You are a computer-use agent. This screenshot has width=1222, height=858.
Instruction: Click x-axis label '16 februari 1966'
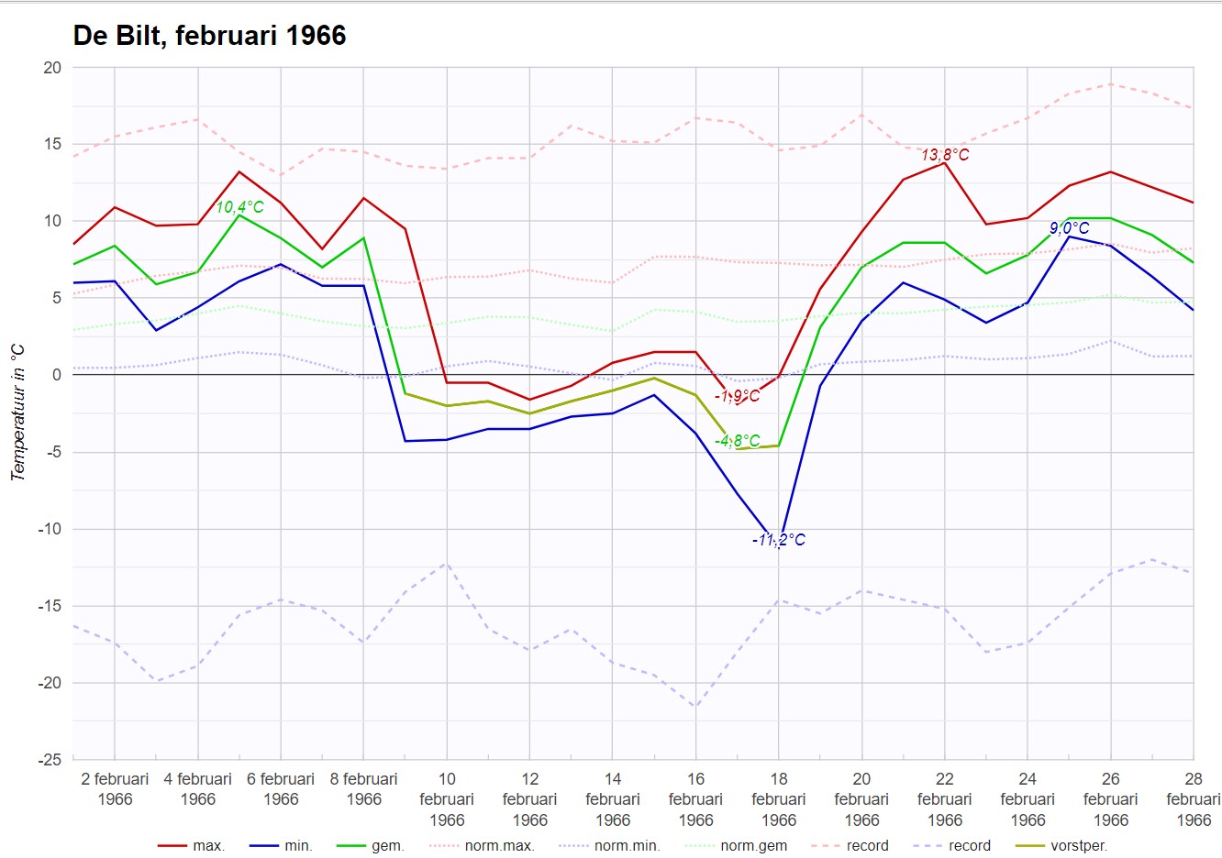point(696,799)
